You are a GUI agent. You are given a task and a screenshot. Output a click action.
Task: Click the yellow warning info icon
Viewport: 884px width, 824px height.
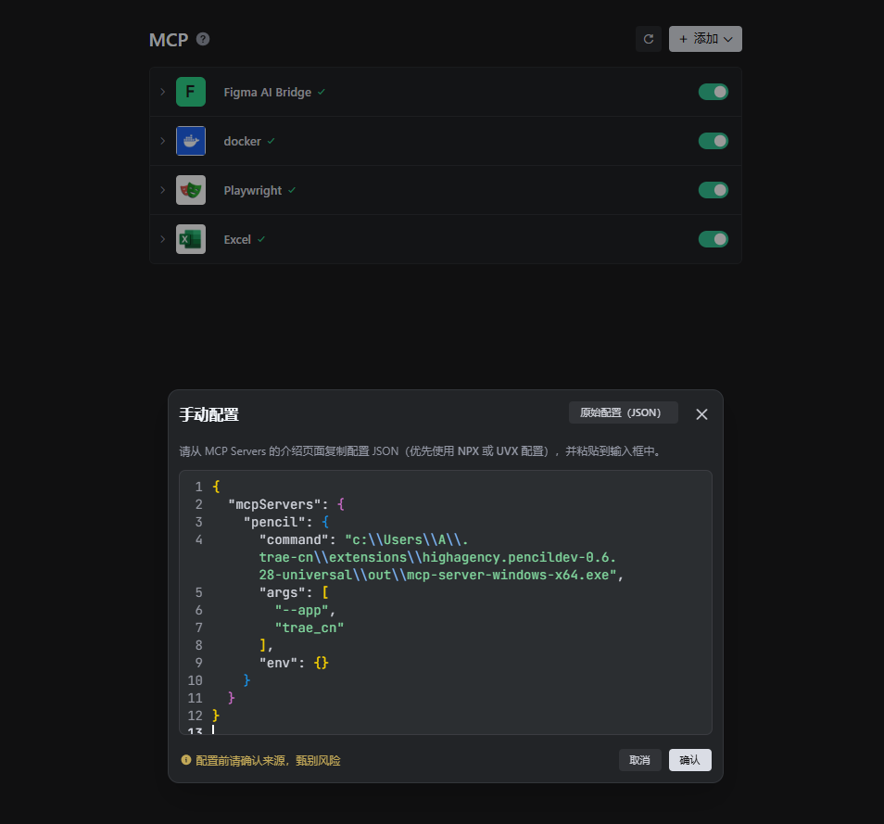tap(185, 760)
